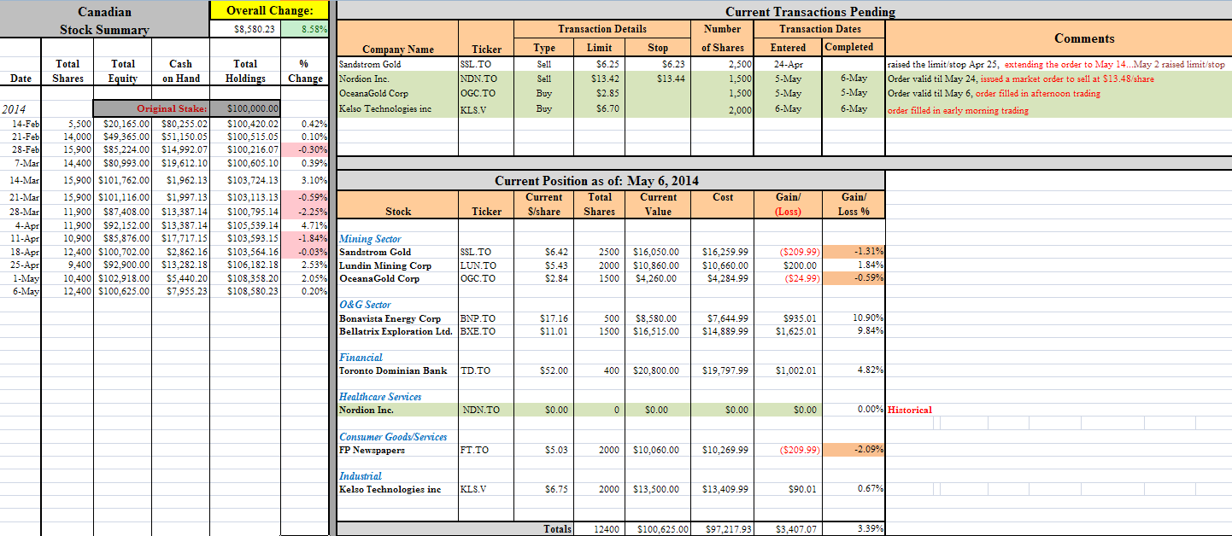Select the Gain/(Loss) column header

(x=788, y=204)
